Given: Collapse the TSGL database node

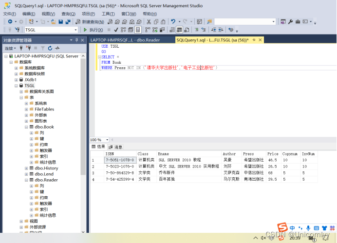Looking at the screenshot, I should click(x=16, y=86).
